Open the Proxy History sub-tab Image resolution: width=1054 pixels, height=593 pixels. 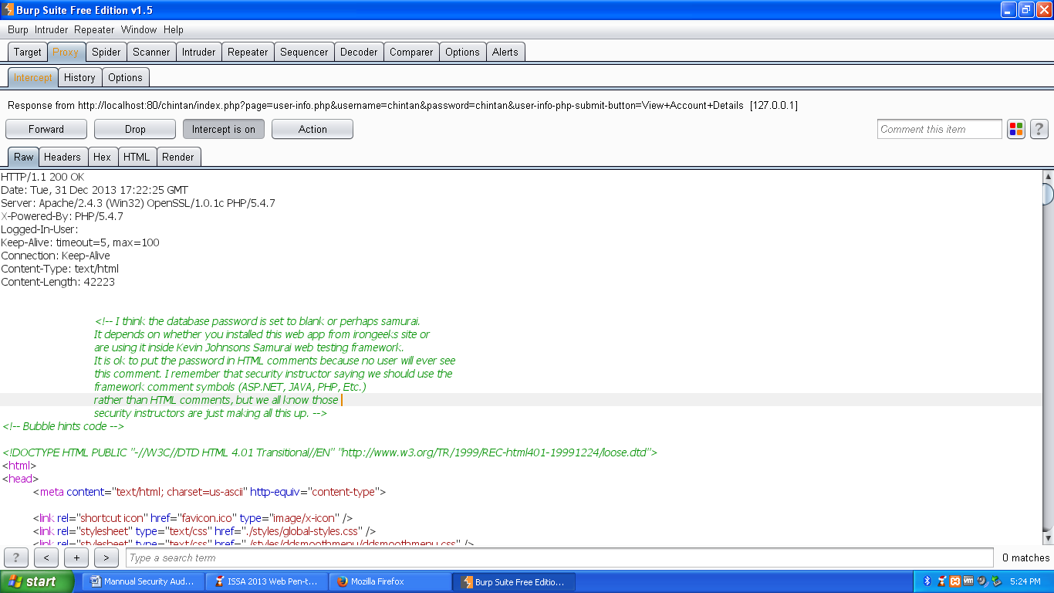click(x=79, y=77)
